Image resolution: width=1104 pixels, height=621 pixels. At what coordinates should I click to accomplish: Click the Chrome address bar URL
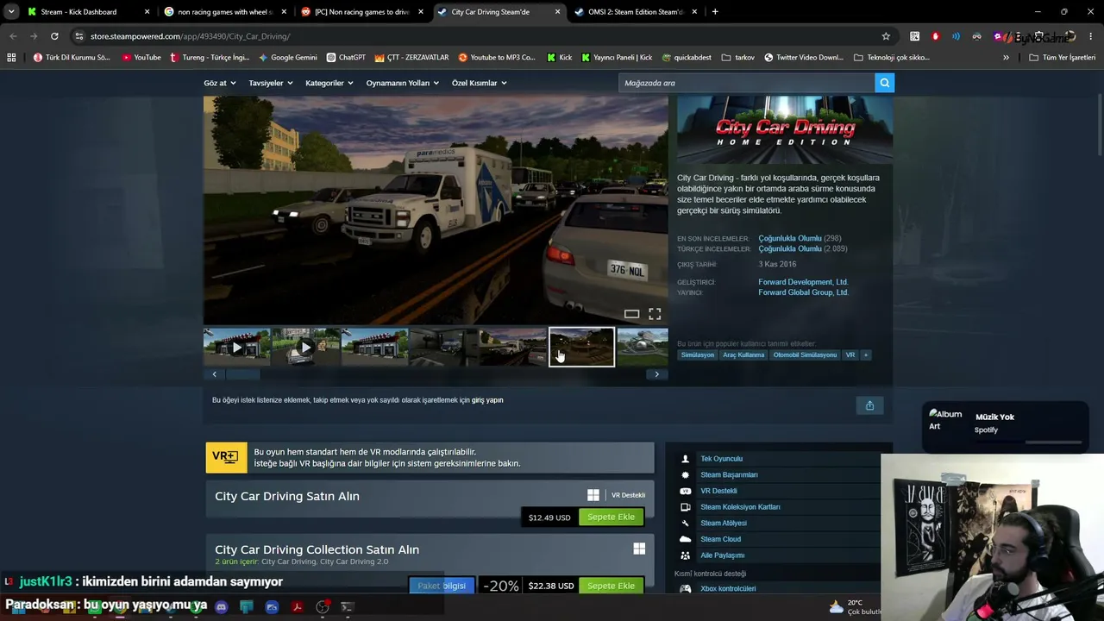click(190, 36)
